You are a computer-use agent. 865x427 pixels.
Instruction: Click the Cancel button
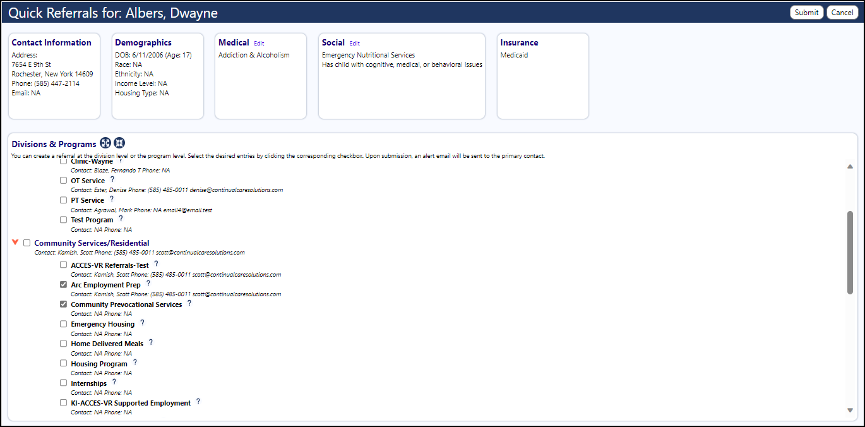[842, 13]
